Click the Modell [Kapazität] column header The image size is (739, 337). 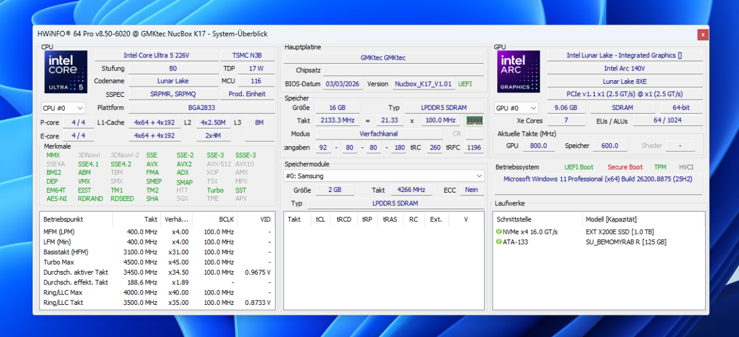coord(643,220)
